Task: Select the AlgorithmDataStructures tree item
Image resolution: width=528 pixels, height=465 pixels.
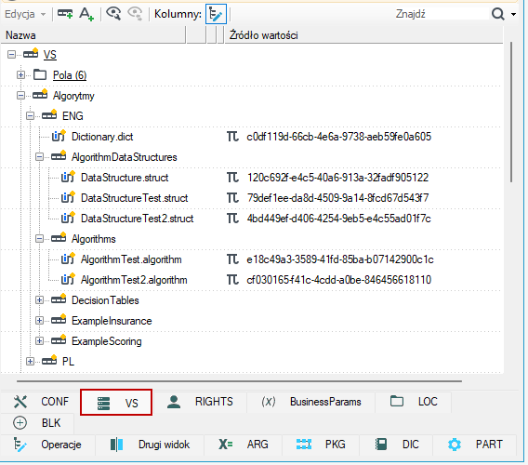Action: [125, 157]
